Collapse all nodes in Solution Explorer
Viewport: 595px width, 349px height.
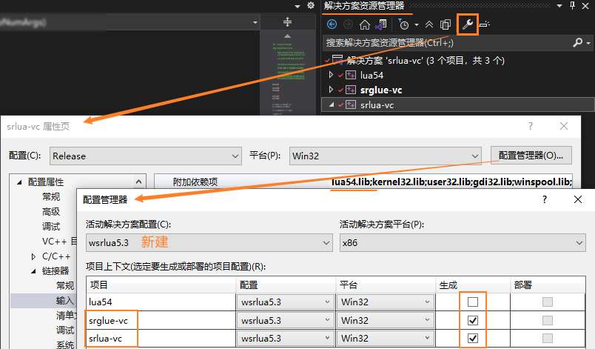point(429,24)
